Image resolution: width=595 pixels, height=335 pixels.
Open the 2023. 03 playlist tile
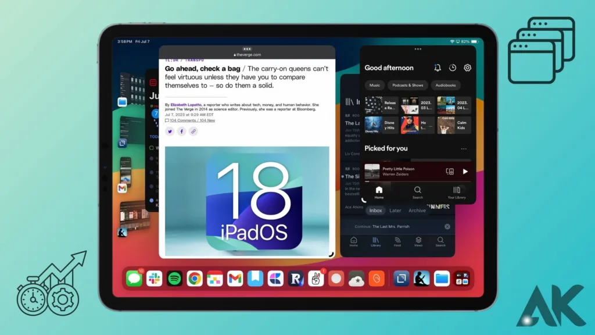pyautogui.click(x=417, y=105)
